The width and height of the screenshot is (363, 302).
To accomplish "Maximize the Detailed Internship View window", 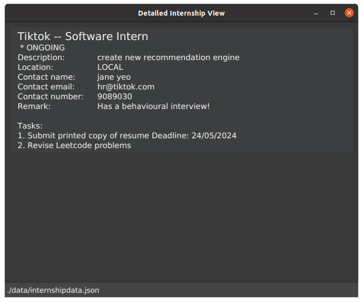I will [x=333, y=13].
